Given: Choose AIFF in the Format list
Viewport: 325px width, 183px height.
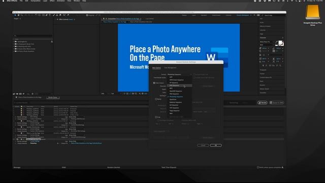Looking at the screenshot, I should (179, 77).
